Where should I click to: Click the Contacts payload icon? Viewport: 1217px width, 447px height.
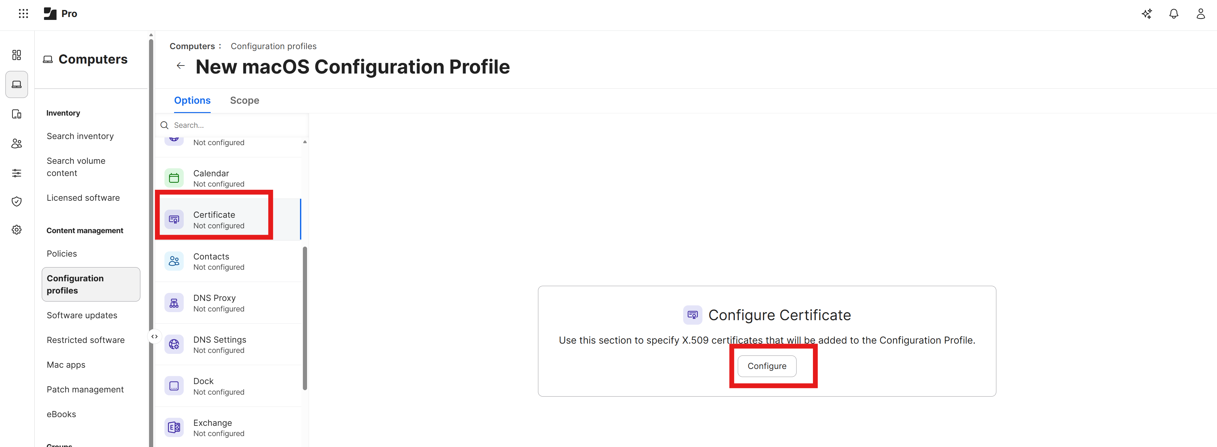174,261
